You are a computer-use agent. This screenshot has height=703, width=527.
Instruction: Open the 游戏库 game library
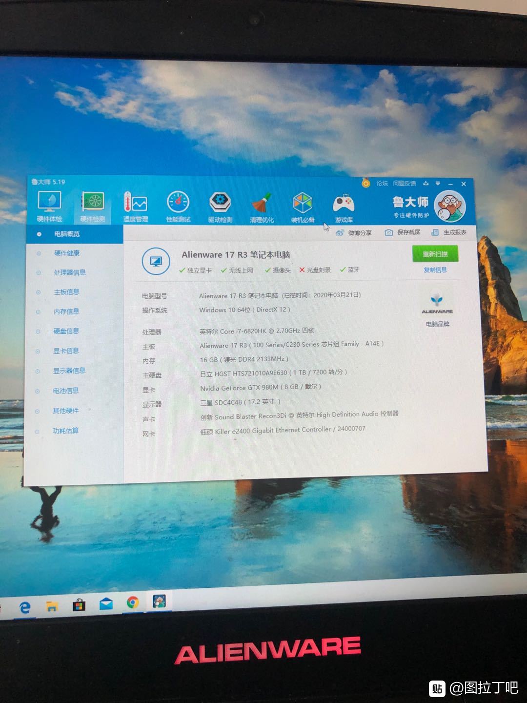[x=344, y=208]
